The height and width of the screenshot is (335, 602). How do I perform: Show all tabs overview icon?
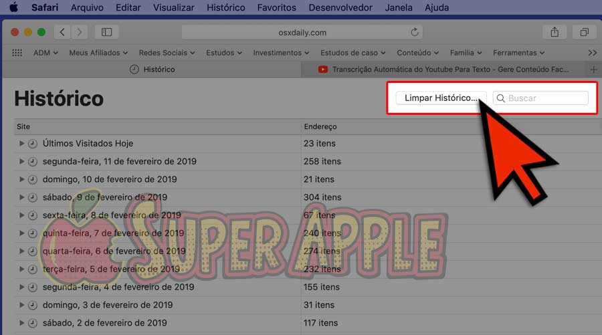[x=584, y=32]
